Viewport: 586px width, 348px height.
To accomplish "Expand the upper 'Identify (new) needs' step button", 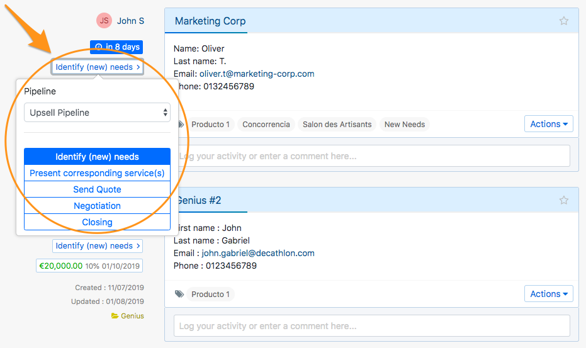I will click(98, 67).
